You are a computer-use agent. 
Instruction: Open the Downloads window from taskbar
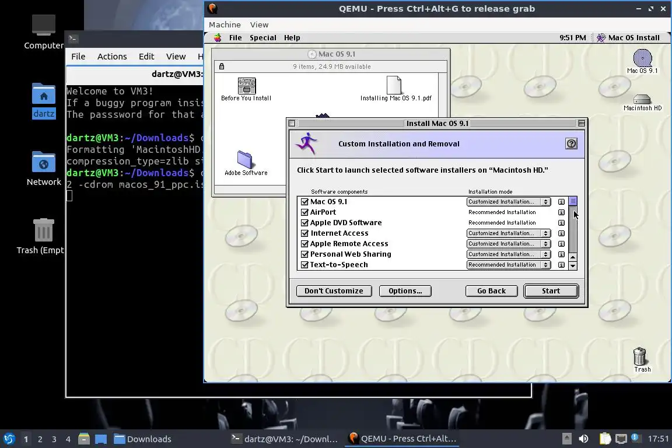(143, 439)
